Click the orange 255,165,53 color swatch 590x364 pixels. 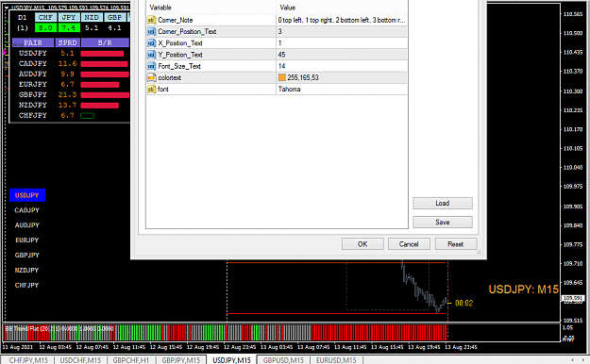pos(282,77)
